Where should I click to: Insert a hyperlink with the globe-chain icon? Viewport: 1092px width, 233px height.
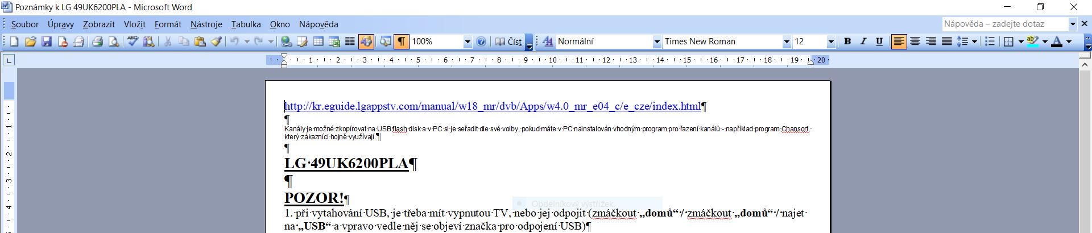286,41
